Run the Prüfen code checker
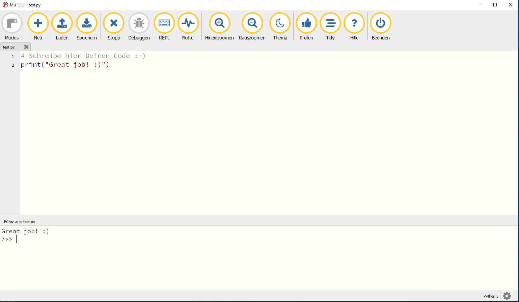Viewport: 519px width, 302px height. point(306,23)
